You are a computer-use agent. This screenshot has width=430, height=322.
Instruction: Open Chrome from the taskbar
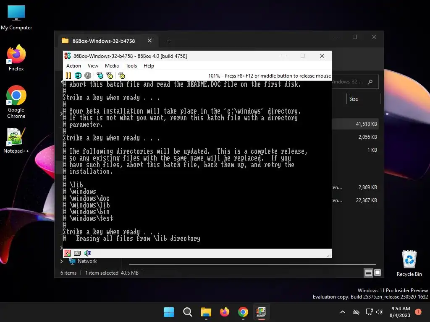click(243, 312)
